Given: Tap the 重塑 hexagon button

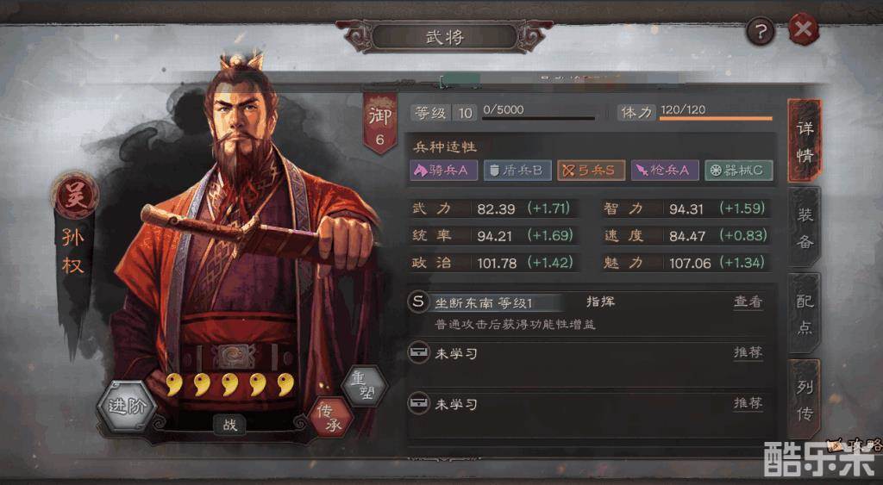Looking at the screenshot, I should [x=363, y=387].
